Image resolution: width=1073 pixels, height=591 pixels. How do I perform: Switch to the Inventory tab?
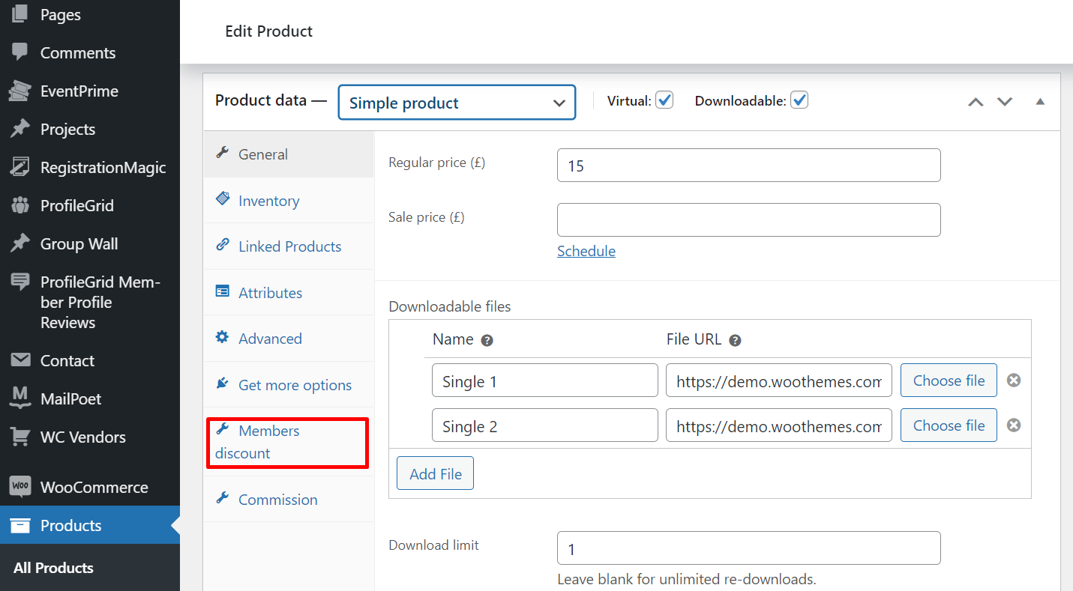click(x=268, y=201)
